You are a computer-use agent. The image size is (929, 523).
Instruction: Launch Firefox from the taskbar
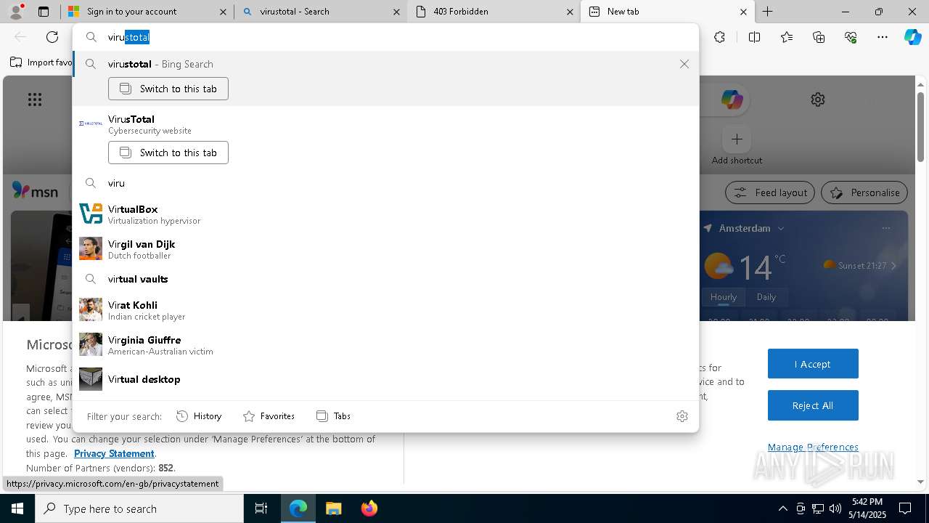pos(369,508)
